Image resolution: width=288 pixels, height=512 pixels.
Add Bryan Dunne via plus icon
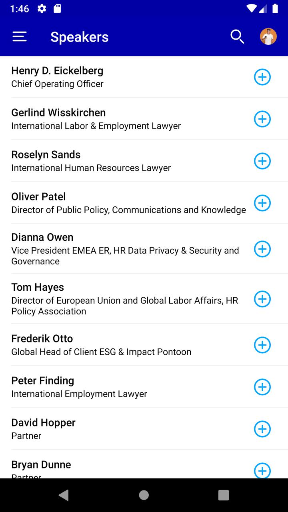tap(262, 470)
